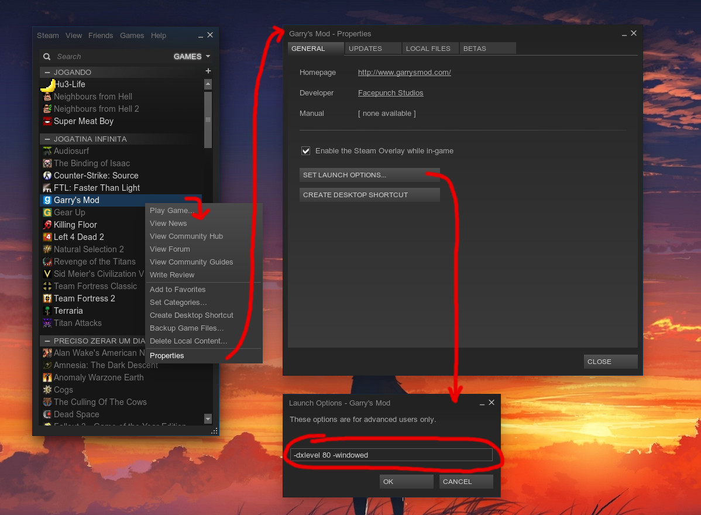Open the Facepunch Studios developer link
The image size is (701, 515).
[x=390, y=93]
